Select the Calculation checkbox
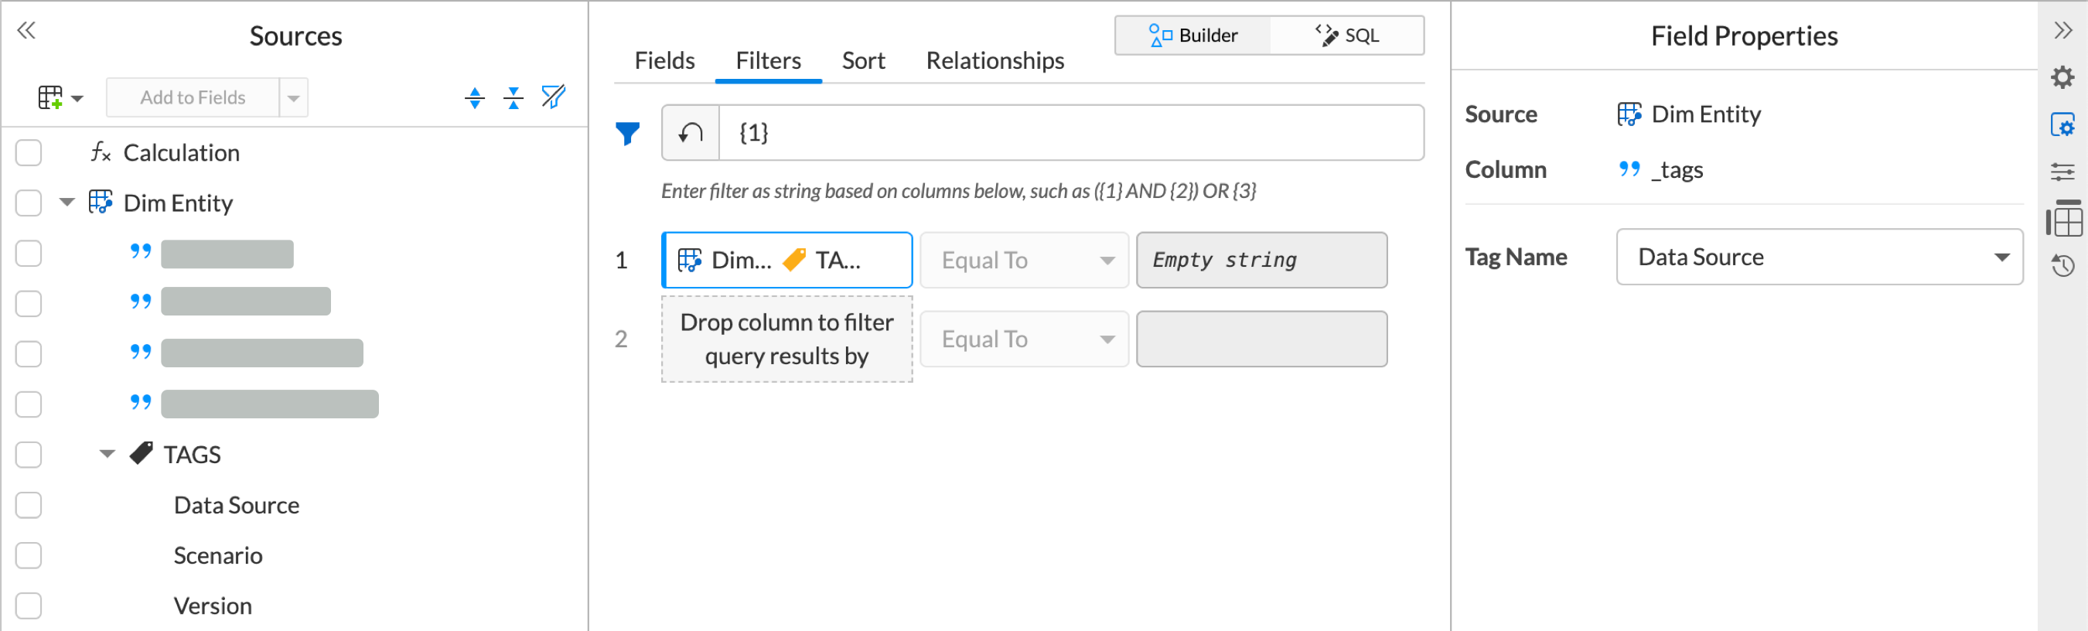Viewport: 2088px width, 631px height. (29, 153)
